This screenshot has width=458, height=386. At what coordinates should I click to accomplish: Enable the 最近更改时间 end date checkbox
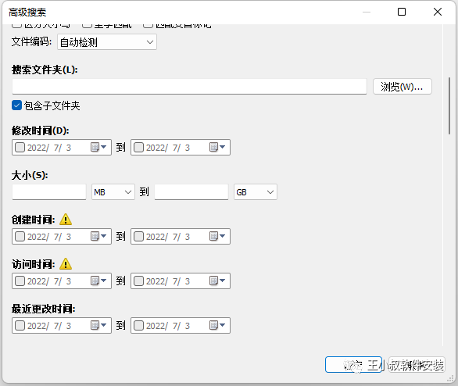point(139,325)
